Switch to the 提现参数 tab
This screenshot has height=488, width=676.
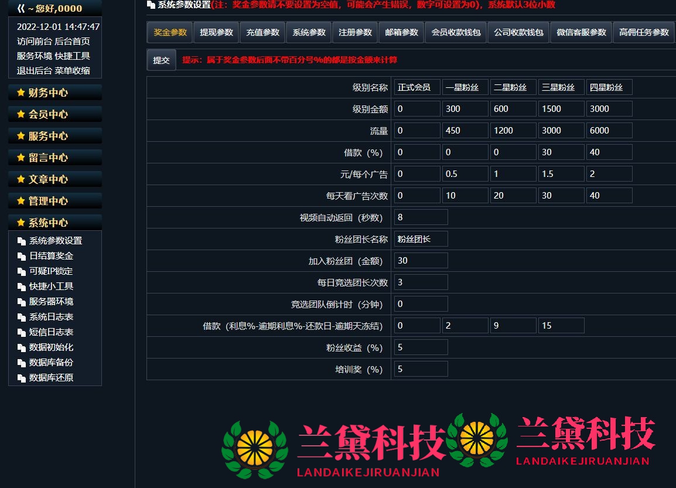point(216,32)
